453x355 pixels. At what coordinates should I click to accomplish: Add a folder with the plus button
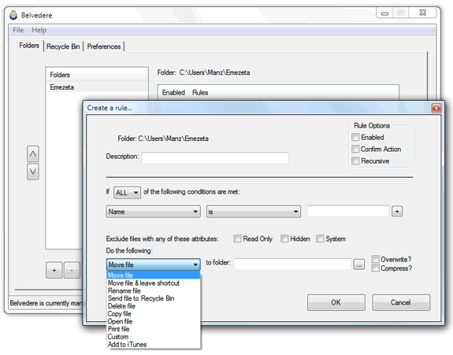[x=54, y=271]
